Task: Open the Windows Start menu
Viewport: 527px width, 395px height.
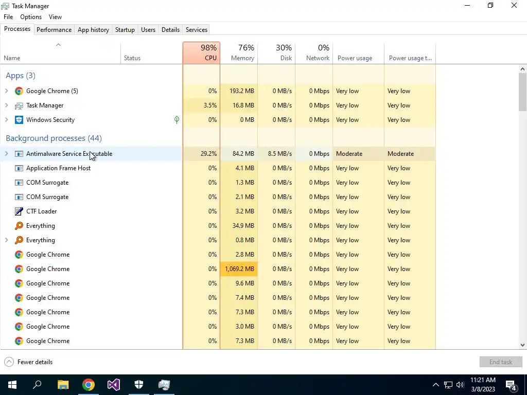Action: pos(12,385)
